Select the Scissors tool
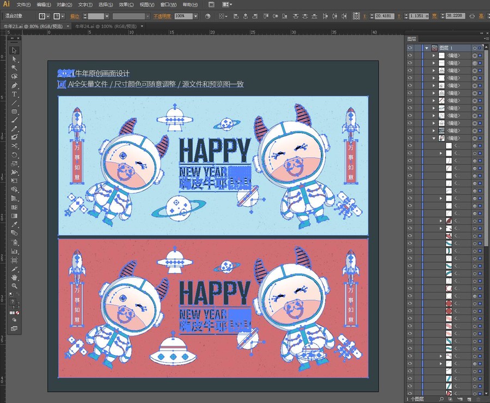Image resolution: width=490 pixels, height=403 pixels. tap(14, 146)
